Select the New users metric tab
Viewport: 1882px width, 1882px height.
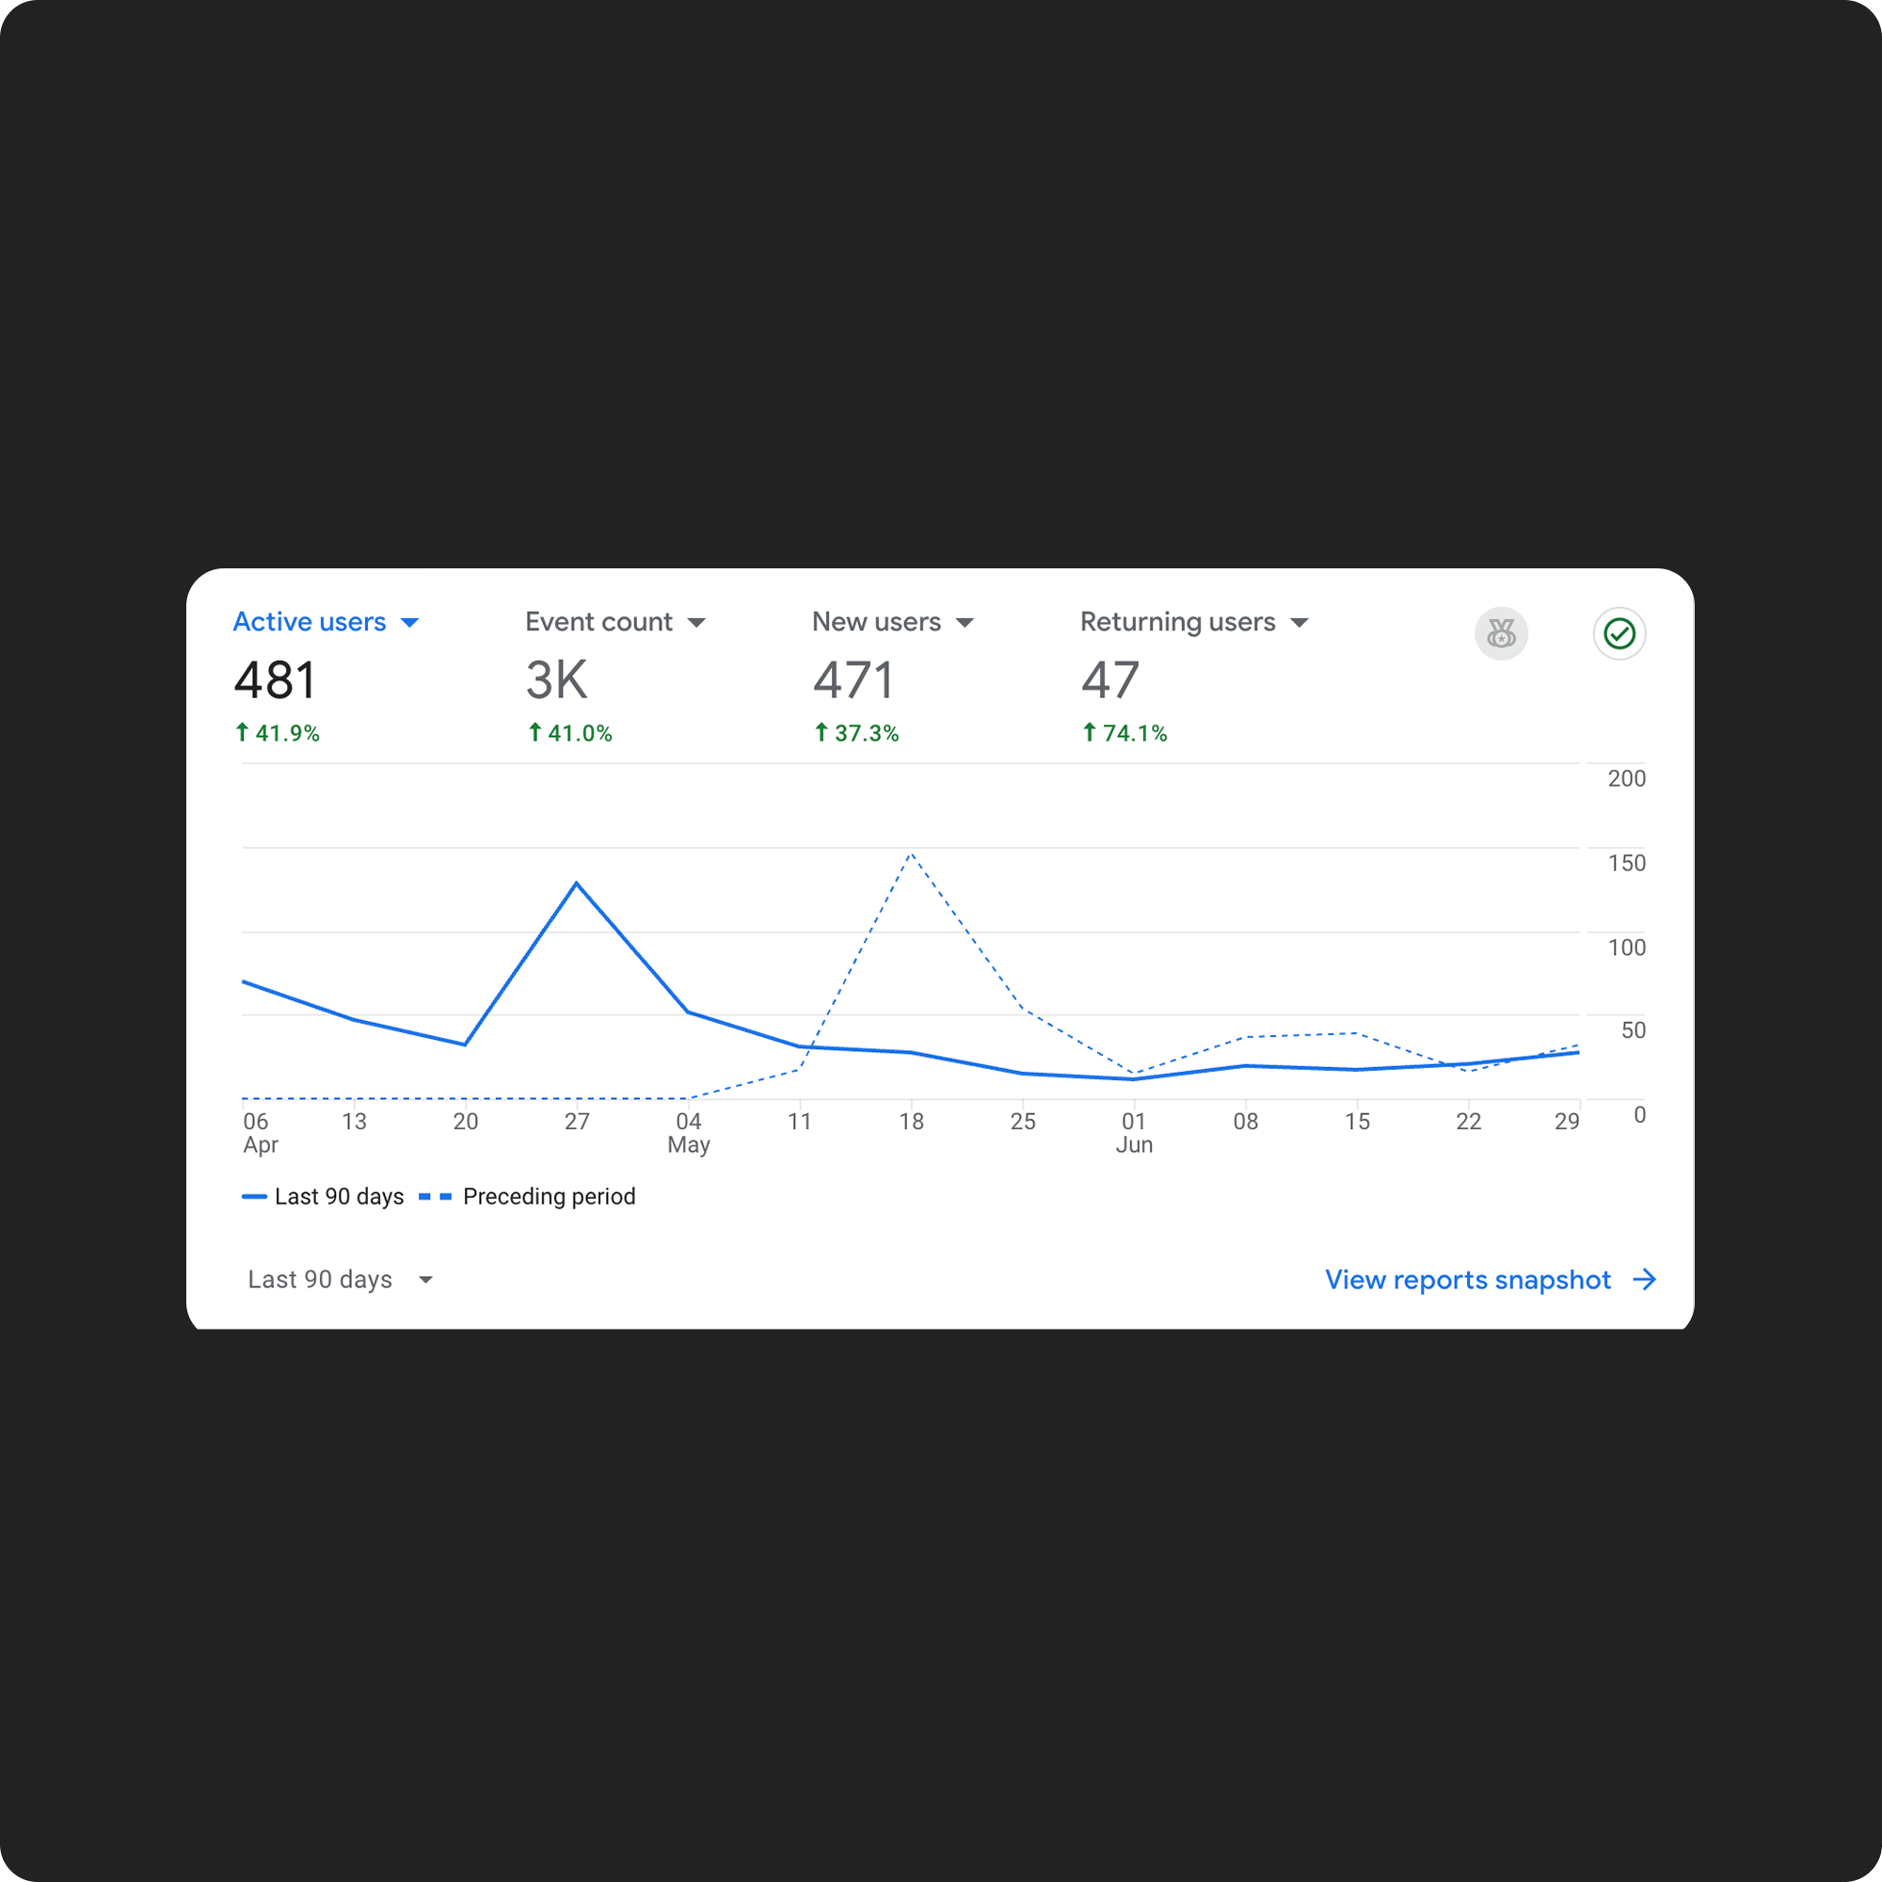tap(876, 621)
